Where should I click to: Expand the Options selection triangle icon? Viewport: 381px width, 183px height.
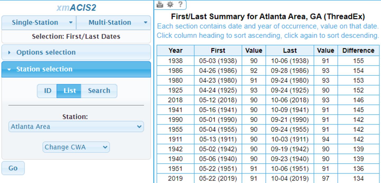pos(10,53)
